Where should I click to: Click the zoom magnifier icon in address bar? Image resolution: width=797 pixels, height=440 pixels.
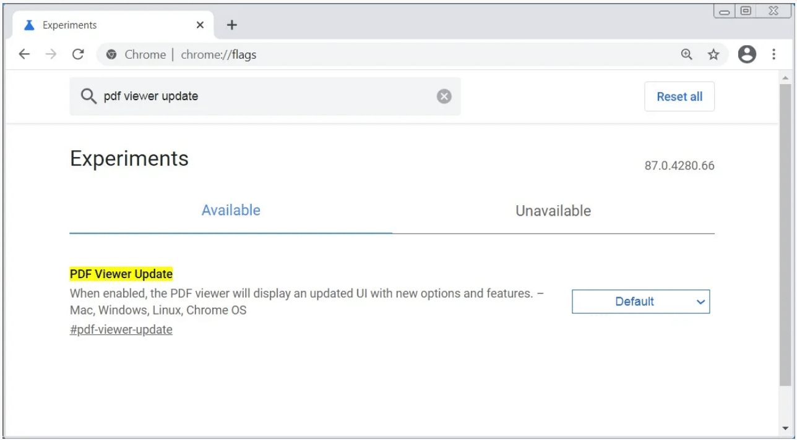(686, 54)
